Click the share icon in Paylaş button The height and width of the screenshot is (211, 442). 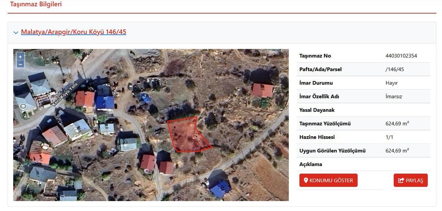tap(401, 180)
